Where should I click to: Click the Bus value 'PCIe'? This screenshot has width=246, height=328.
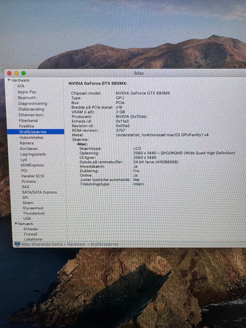[x=120, y=103]
